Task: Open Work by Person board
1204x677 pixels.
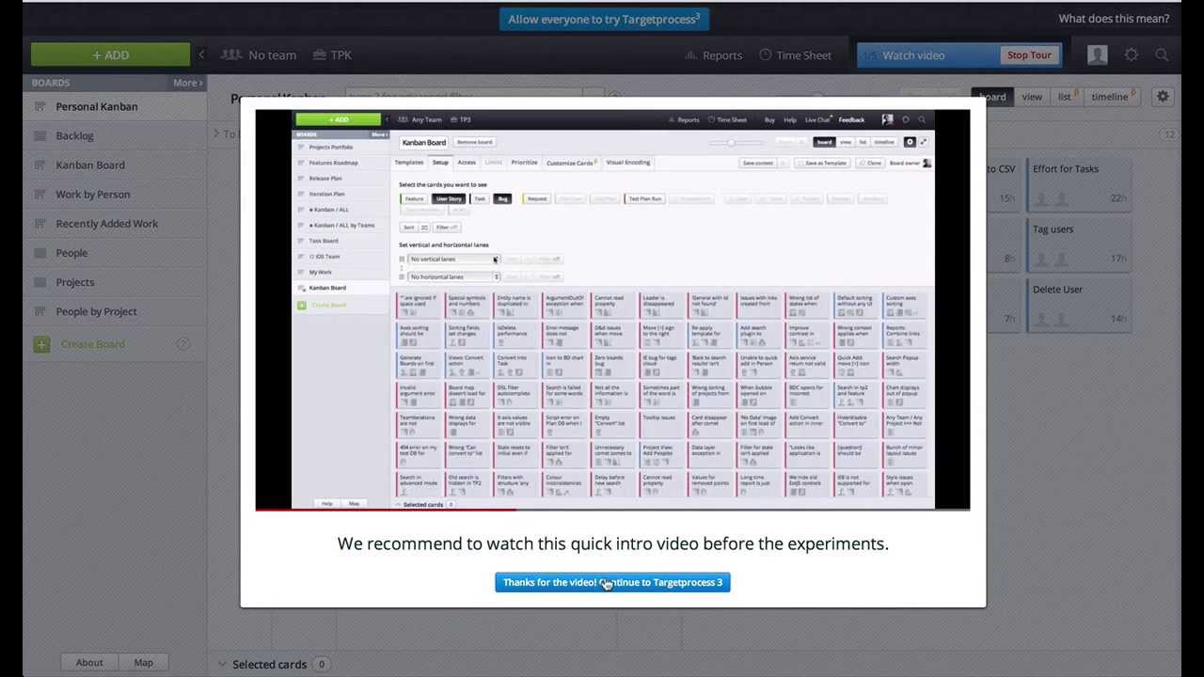Action: click(x=114, y=194)
